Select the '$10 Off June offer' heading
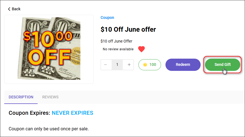245x137 pixels. [x=128, y=29]
